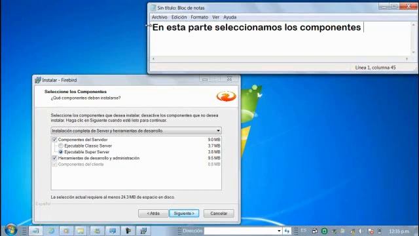Screen dimensions: 419x236
Task: Cancel the Firebird installation
Action: pyautogui.click(x=219, y=213)
